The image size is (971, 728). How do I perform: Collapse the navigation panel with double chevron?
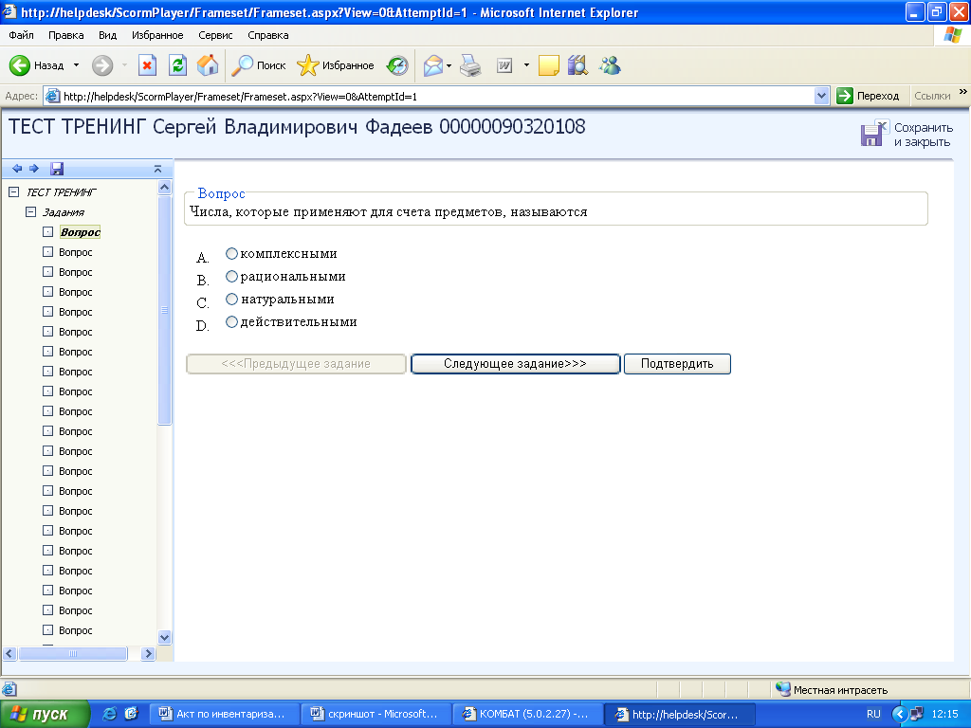(157, 169)
